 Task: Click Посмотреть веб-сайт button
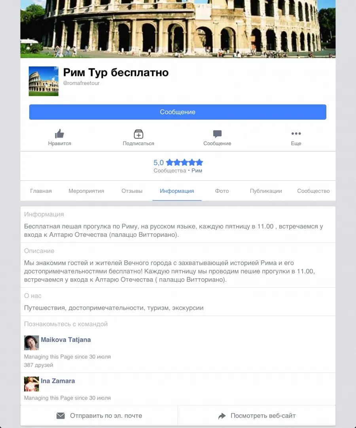[257, 415]
